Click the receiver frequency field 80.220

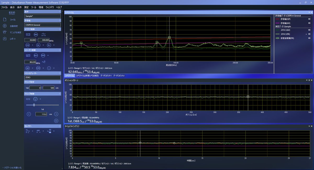click(x=30, y=62)
